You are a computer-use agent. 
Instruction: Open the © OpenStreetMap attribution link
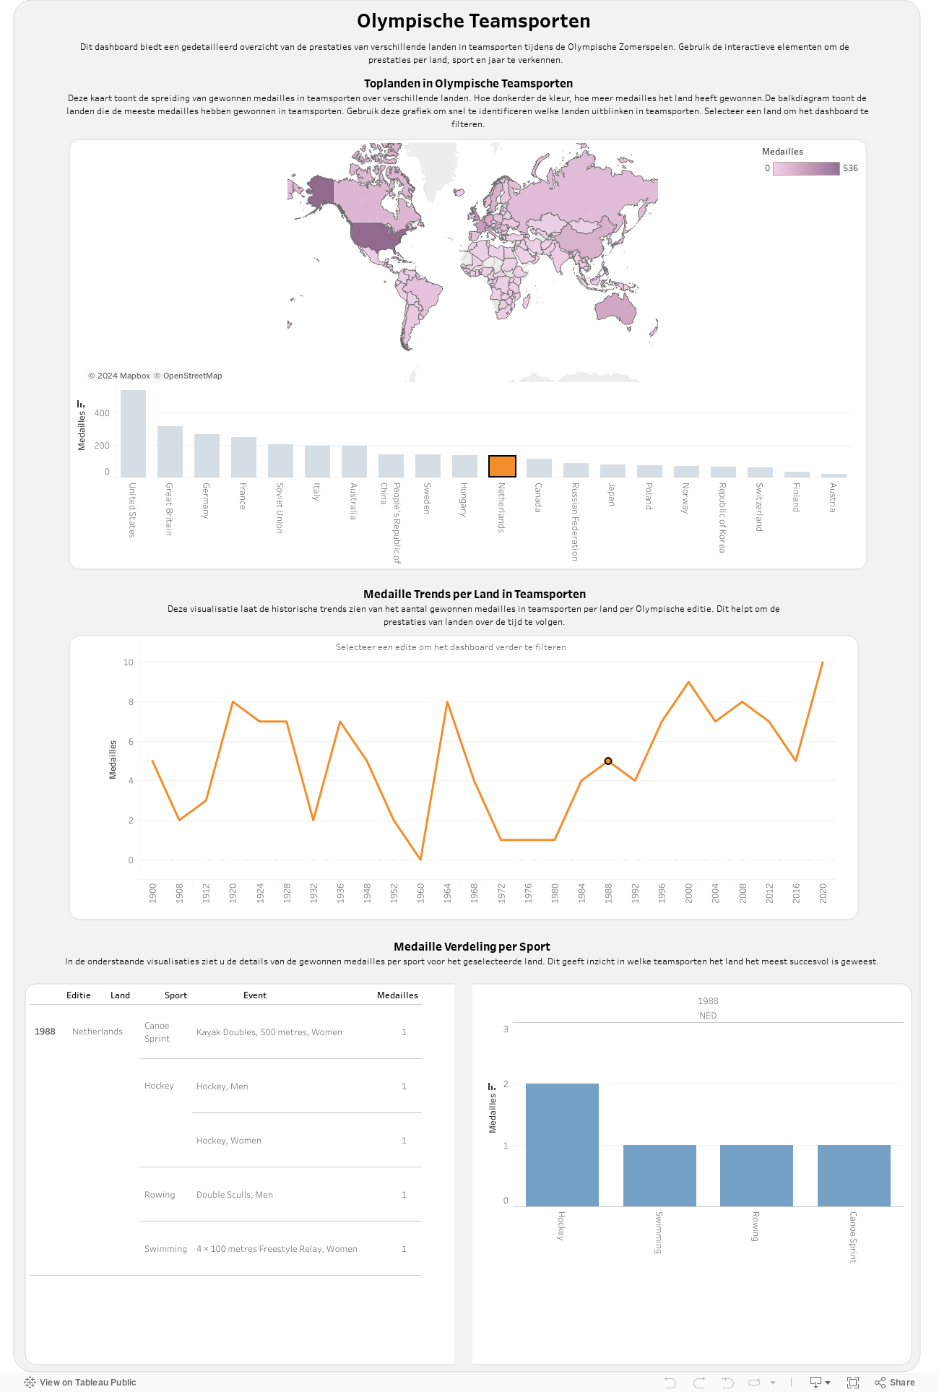tap(188, 376)
